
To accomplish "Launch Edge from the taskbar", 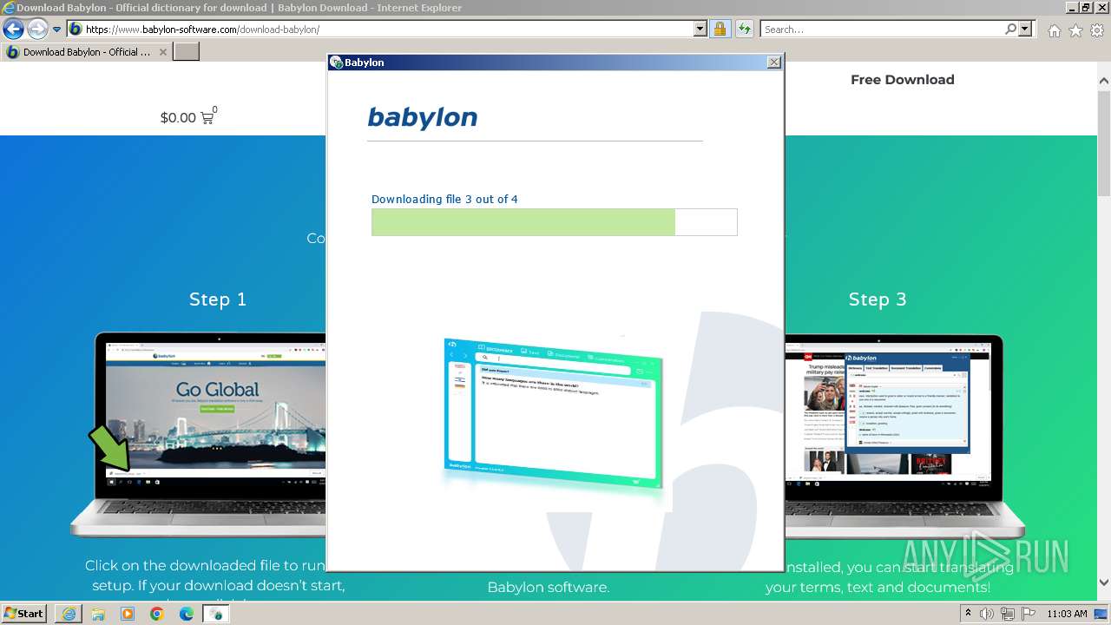I will tap(187, 614).
